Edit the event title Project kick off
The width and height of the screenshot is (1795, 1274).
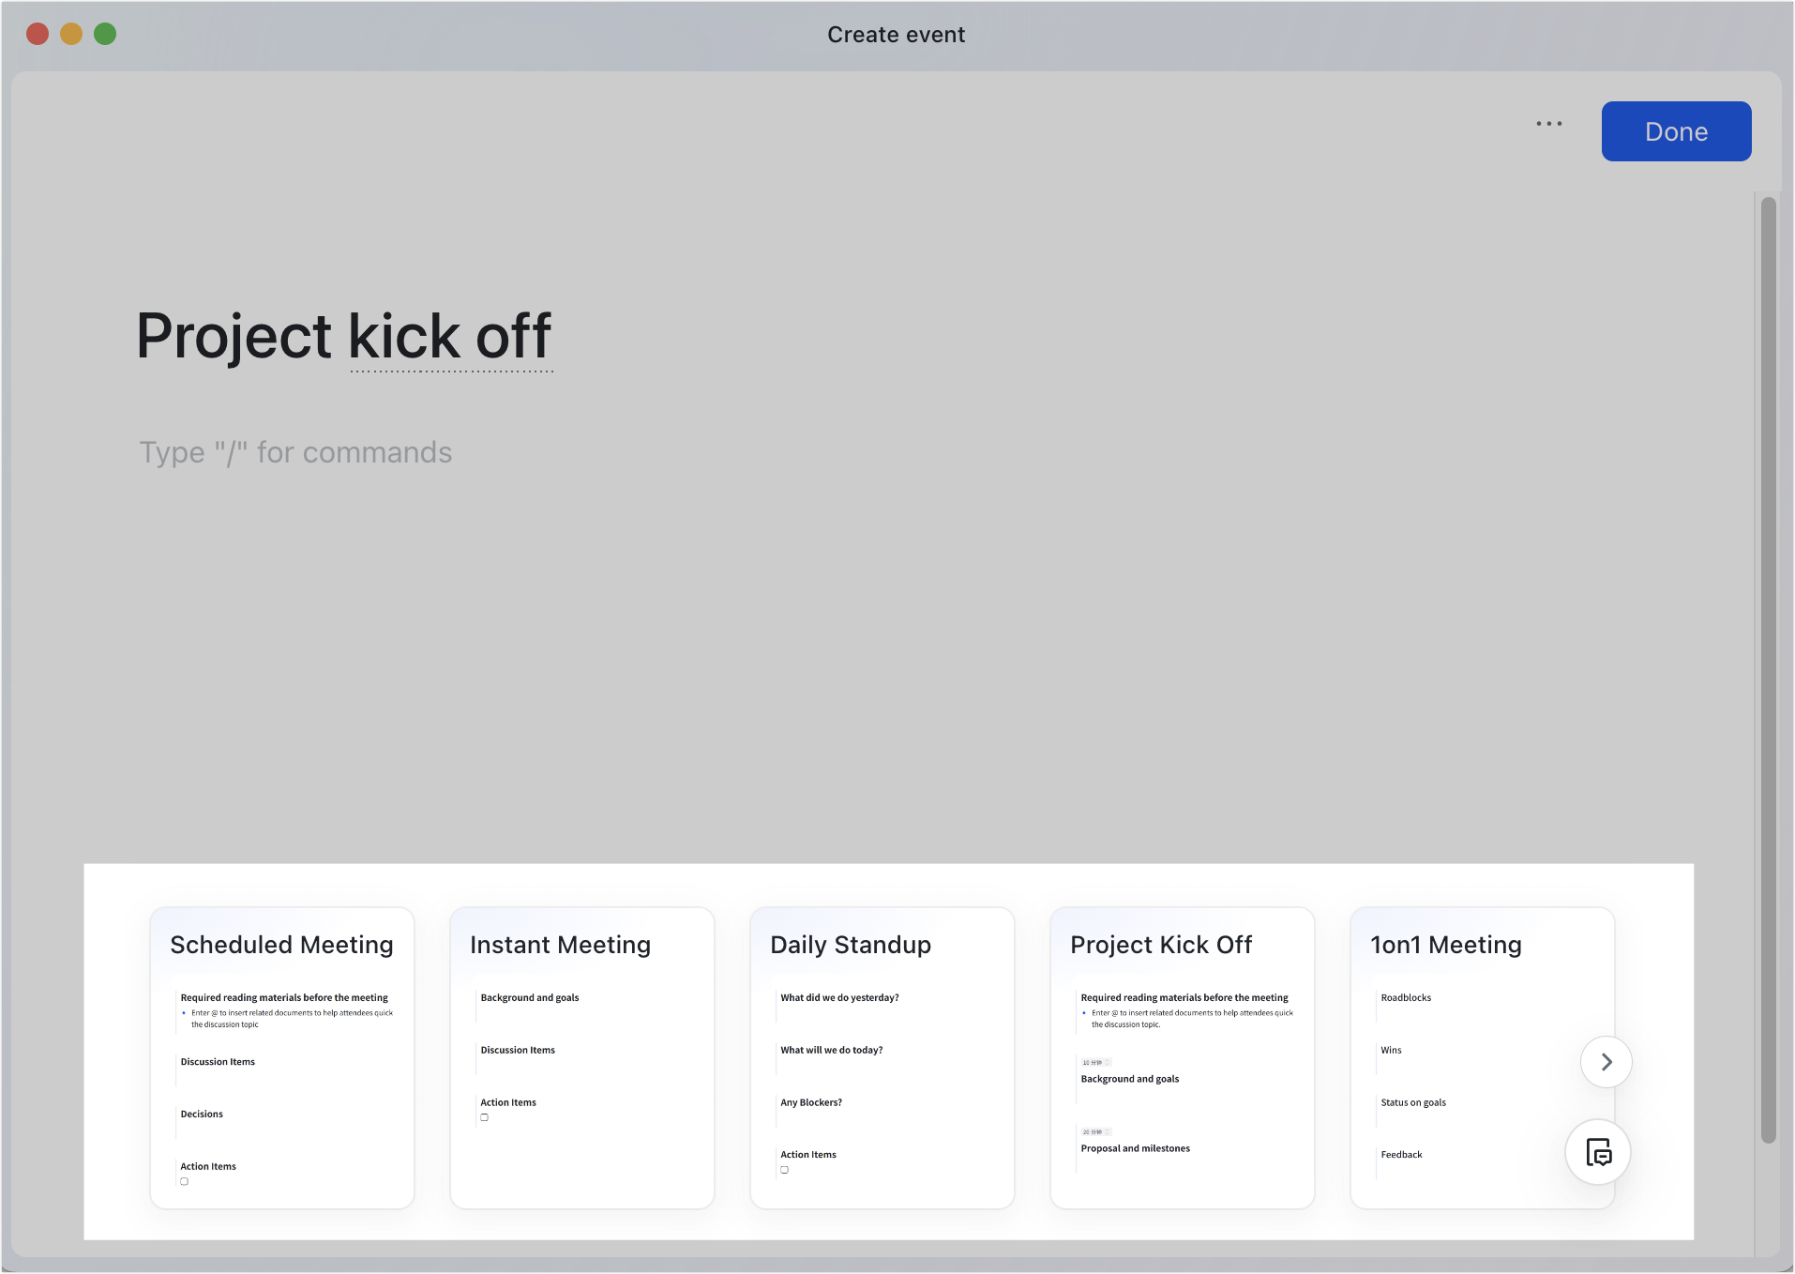coord(343,336)
